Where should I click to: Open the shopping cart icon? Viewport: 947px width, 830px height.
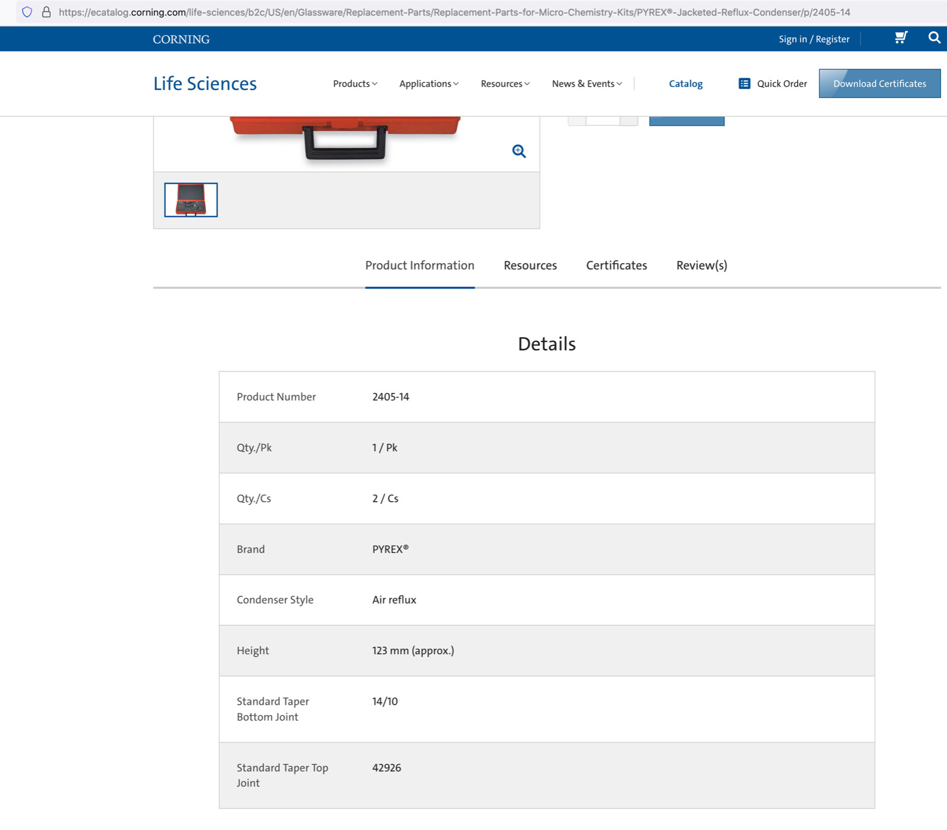901,39
